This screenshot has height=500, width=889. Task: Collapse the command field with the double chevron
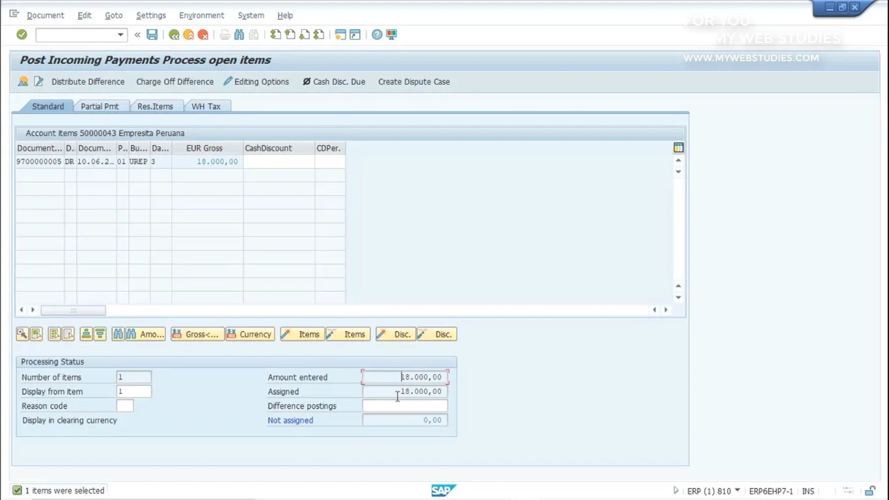pos(137,35)
